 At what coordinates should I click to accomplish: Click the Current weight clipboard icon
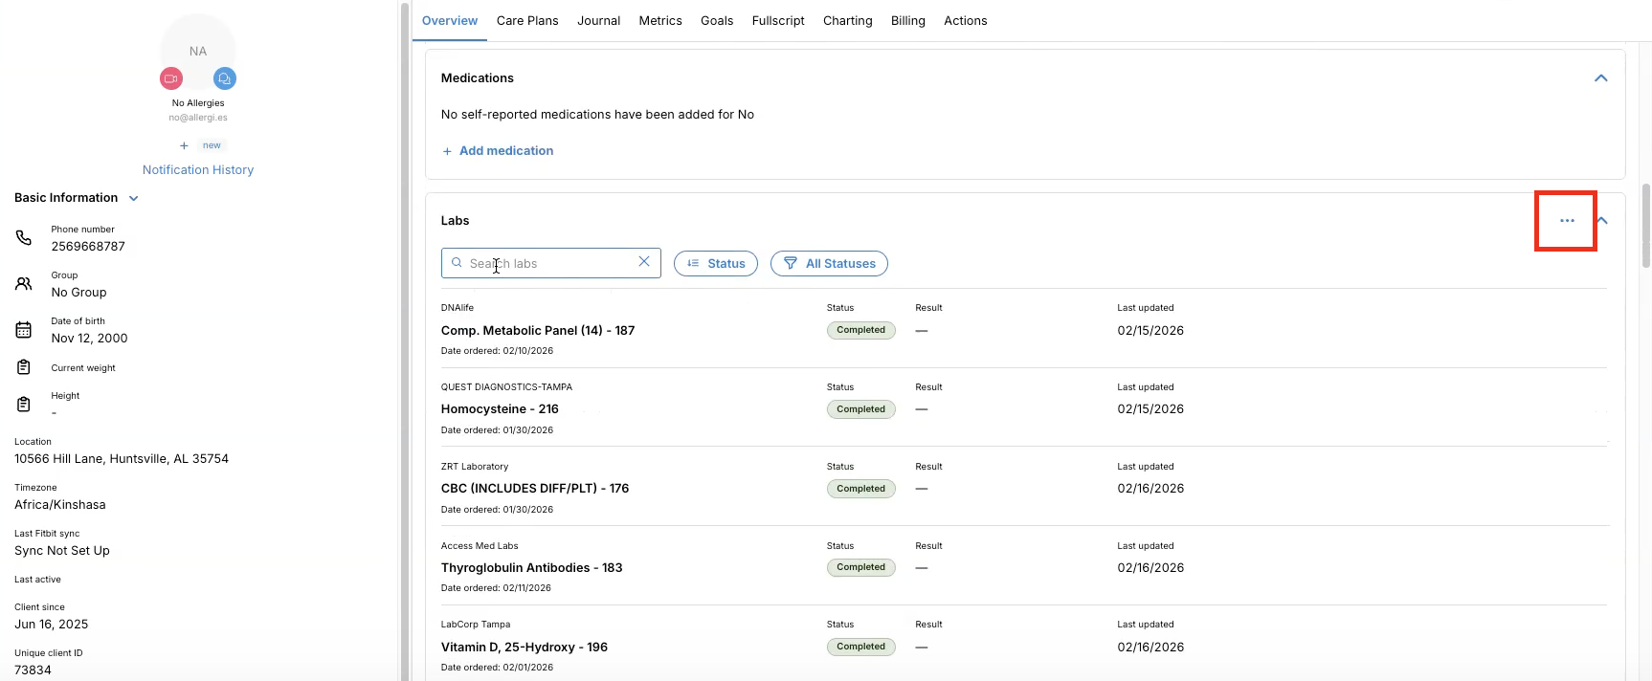(24, 367)
